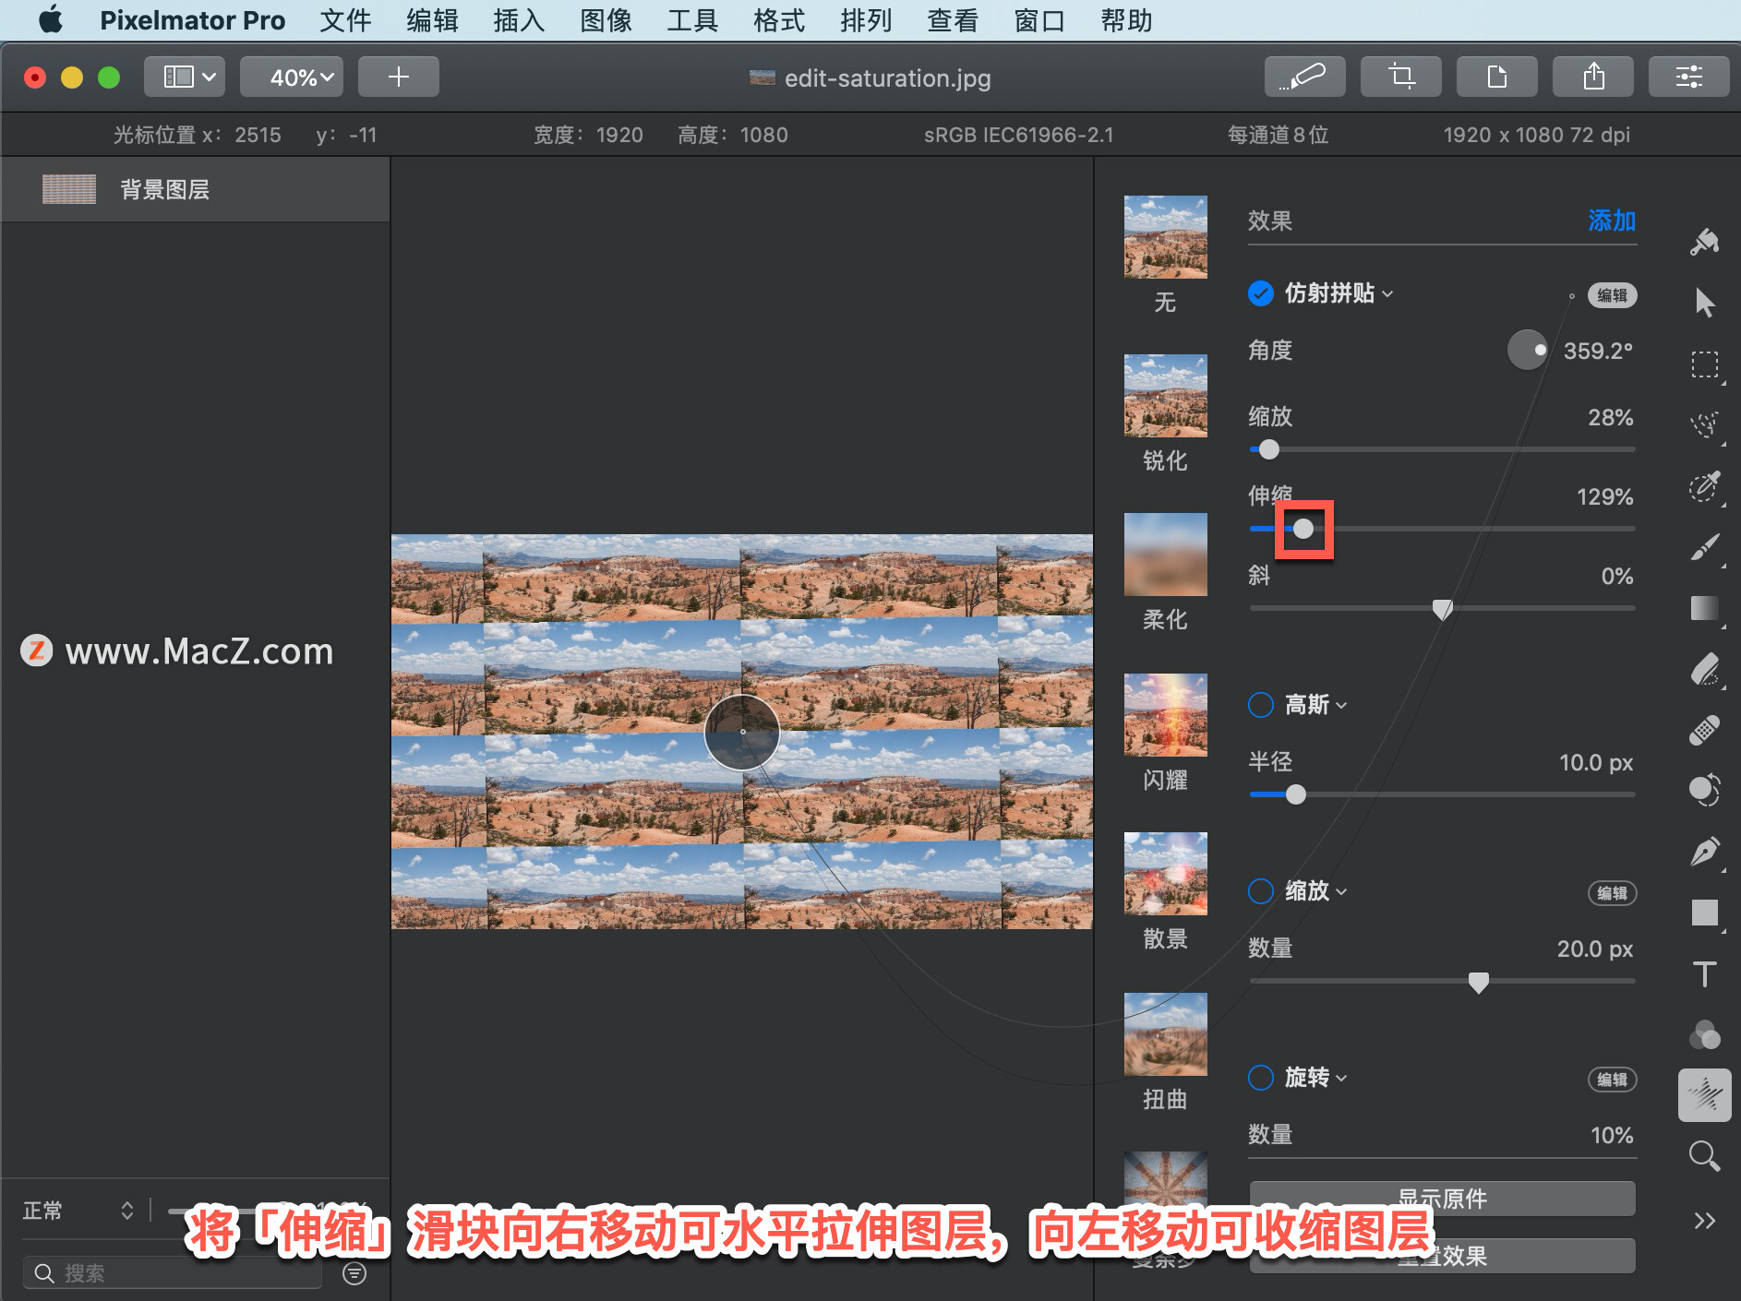Disable the 仿射拼贴 effect checkbox
The image size is (1741, 1301).
(x=1260, y=293)
